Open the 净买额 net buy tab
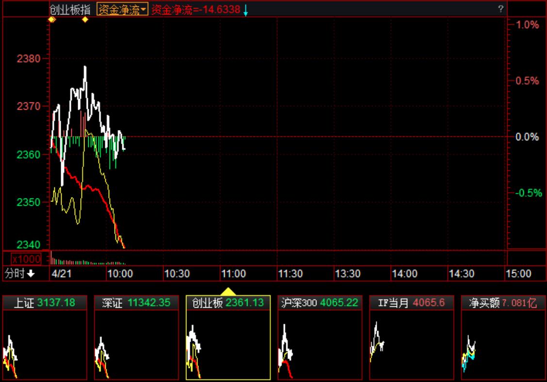The image size is (547, 382). coord(503,303)
